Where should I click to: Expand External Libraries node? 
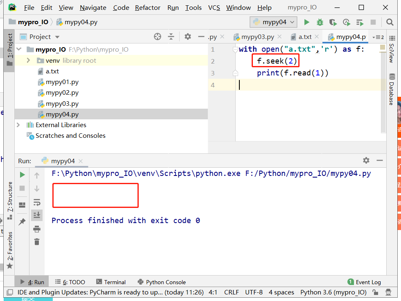(18, 125)
